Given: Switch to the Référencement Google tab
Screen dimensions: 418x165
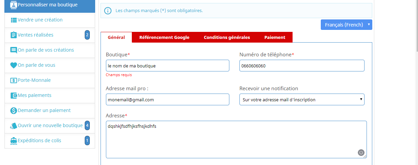Looking at the screenshot, I should click(x=164, y=38).
